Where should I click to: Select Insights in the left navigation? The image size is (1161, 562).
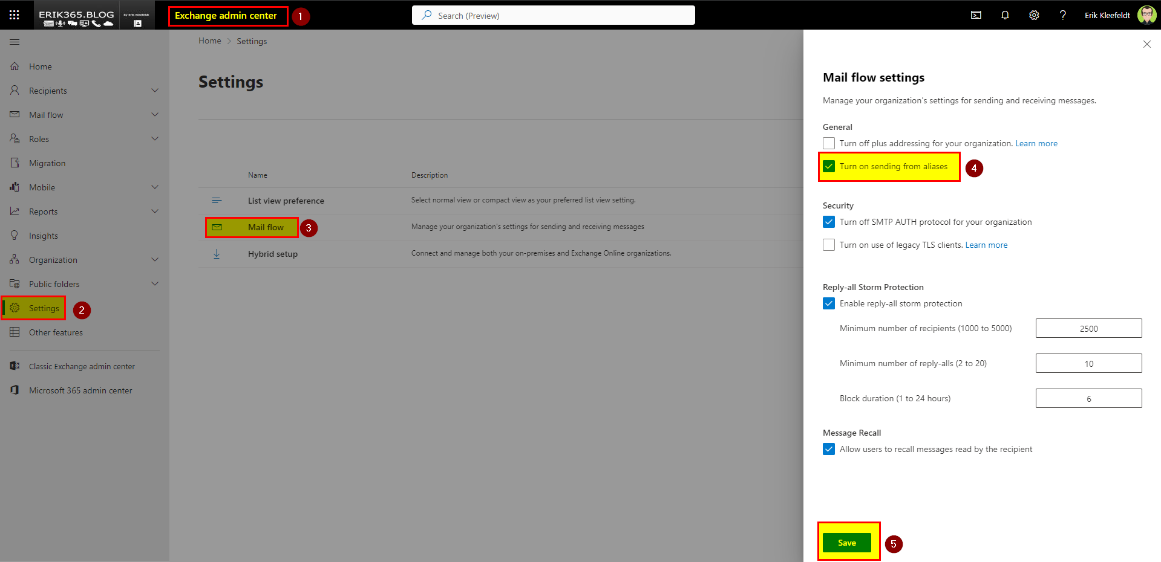coord(44,236)
